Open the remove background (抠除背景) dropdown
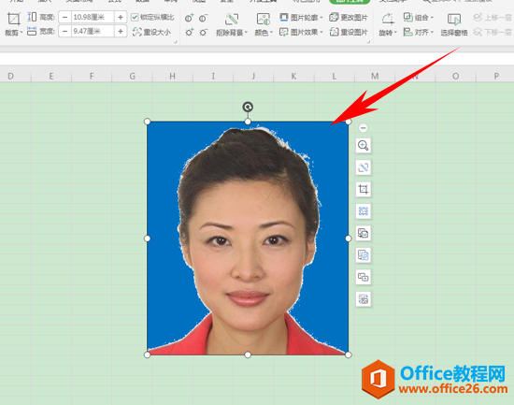 [x=232, y=24]
